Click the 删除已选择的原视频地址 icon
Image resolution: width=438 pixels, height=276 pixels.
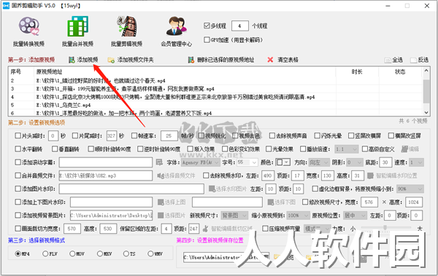pyautogui.click(x=191, y=60)
